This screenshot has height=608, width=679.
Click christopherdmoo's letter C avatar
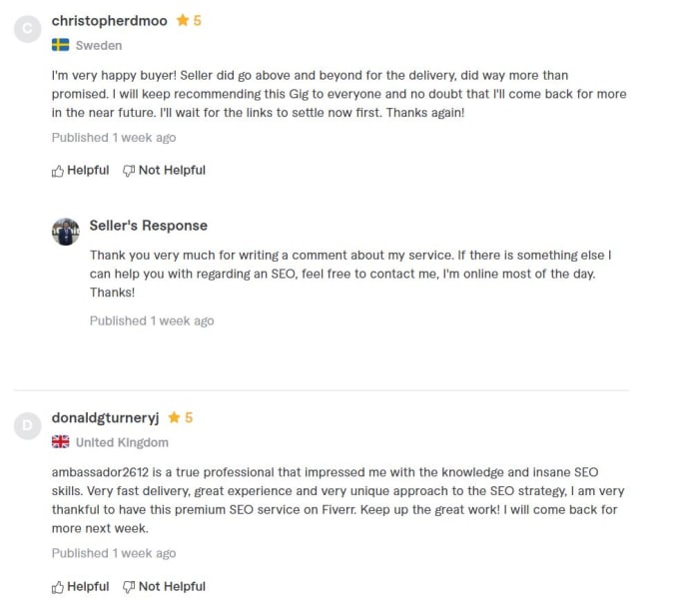28,29
